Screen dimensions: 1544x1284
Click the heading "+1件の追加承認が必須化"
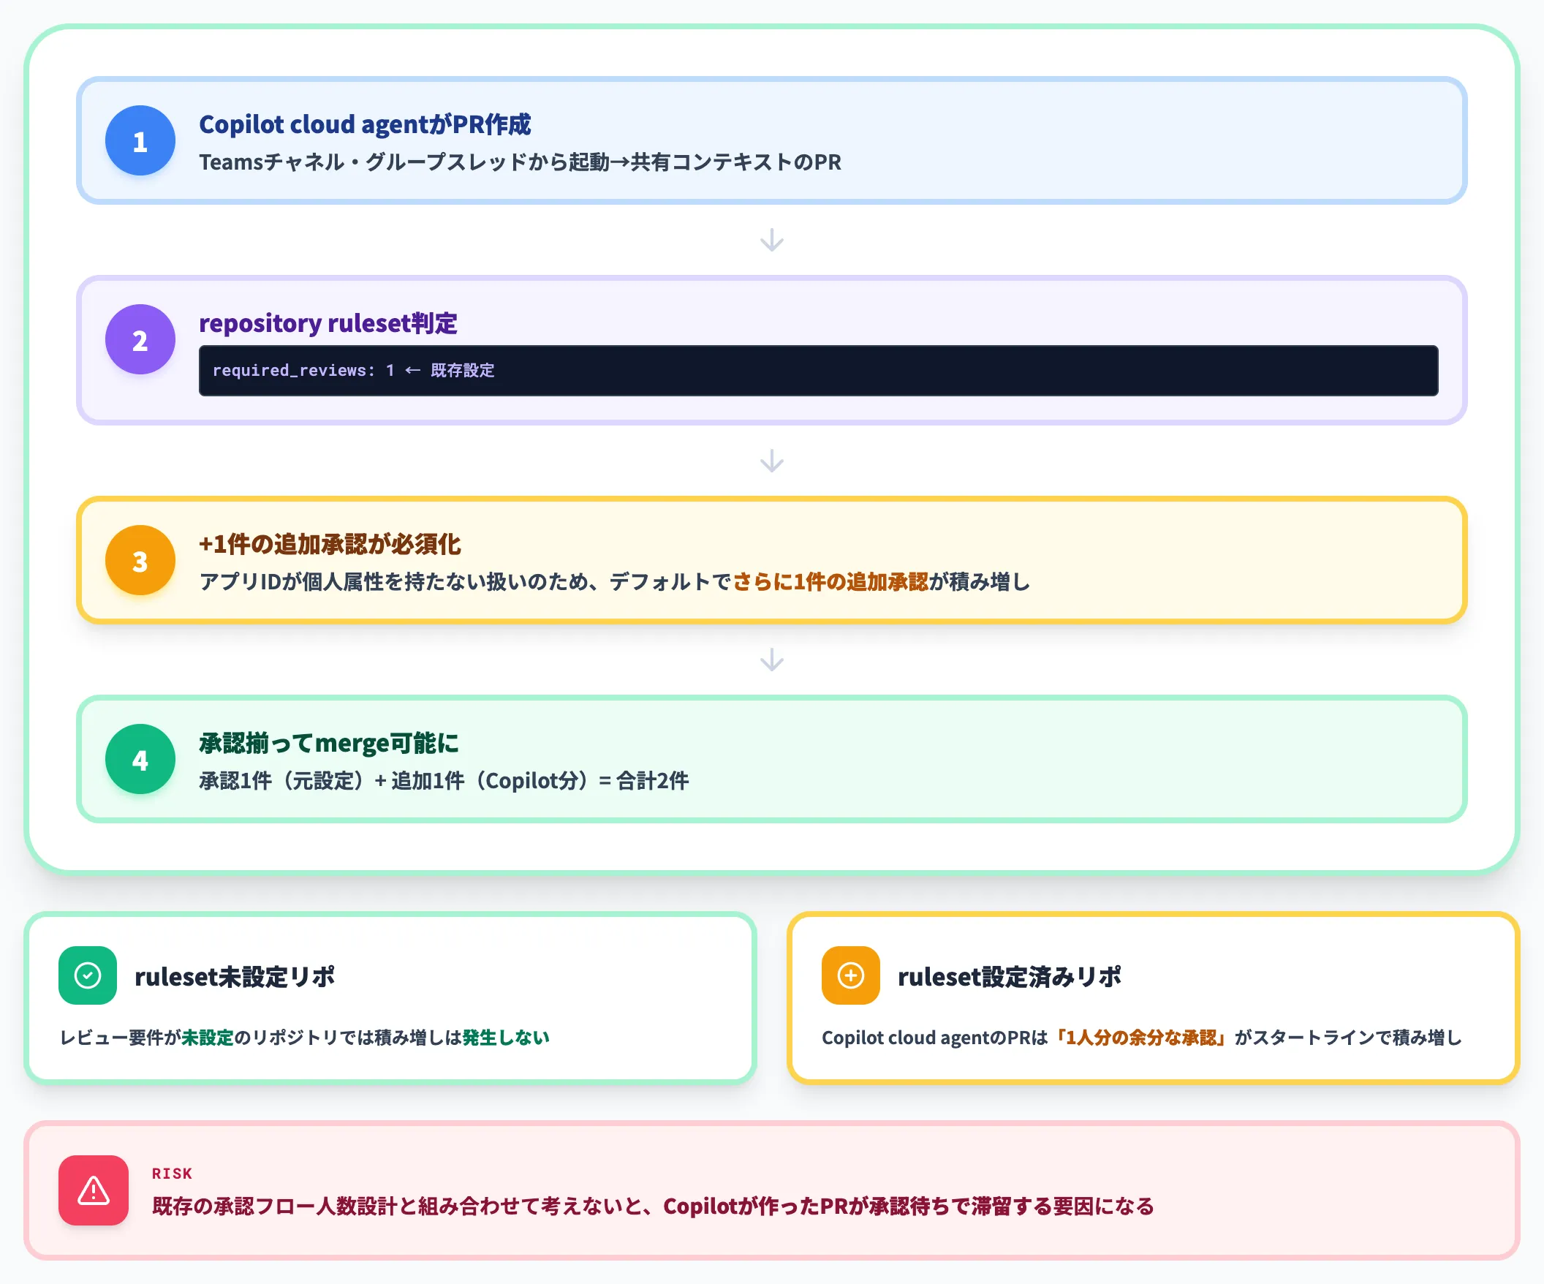(x=330, y=544)
